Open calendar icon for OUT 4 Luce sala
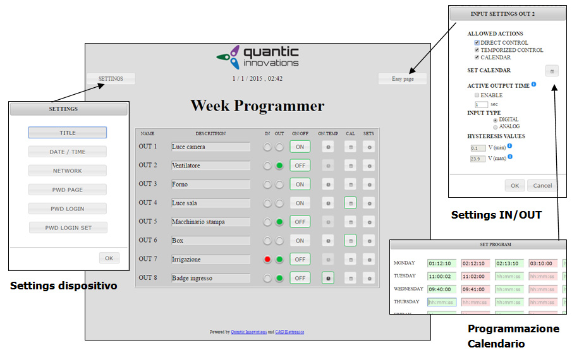 point(350,203)
